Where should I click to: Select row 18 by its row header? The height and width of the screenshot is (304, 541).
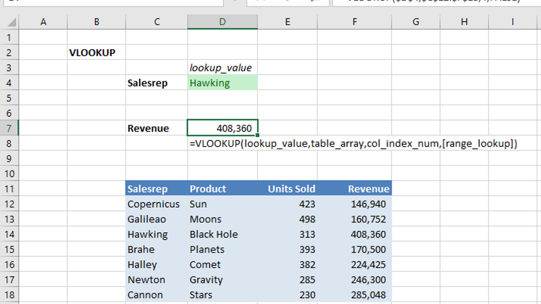pyautogui.click(x=9, y=295)
